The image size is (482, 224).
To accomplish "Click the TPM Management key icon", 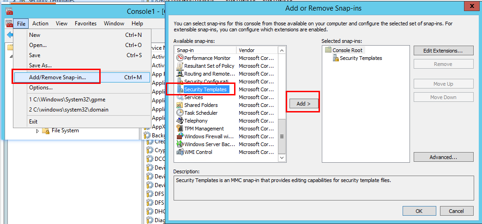I will pyautogui.click(x=180, y=128).
